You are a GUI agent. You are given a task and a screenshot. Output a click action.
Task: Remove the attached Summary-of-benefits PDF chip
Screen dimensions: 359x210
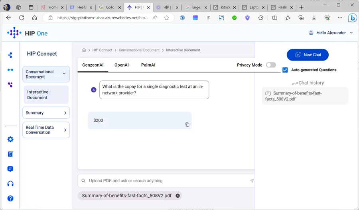coord(178,196)
